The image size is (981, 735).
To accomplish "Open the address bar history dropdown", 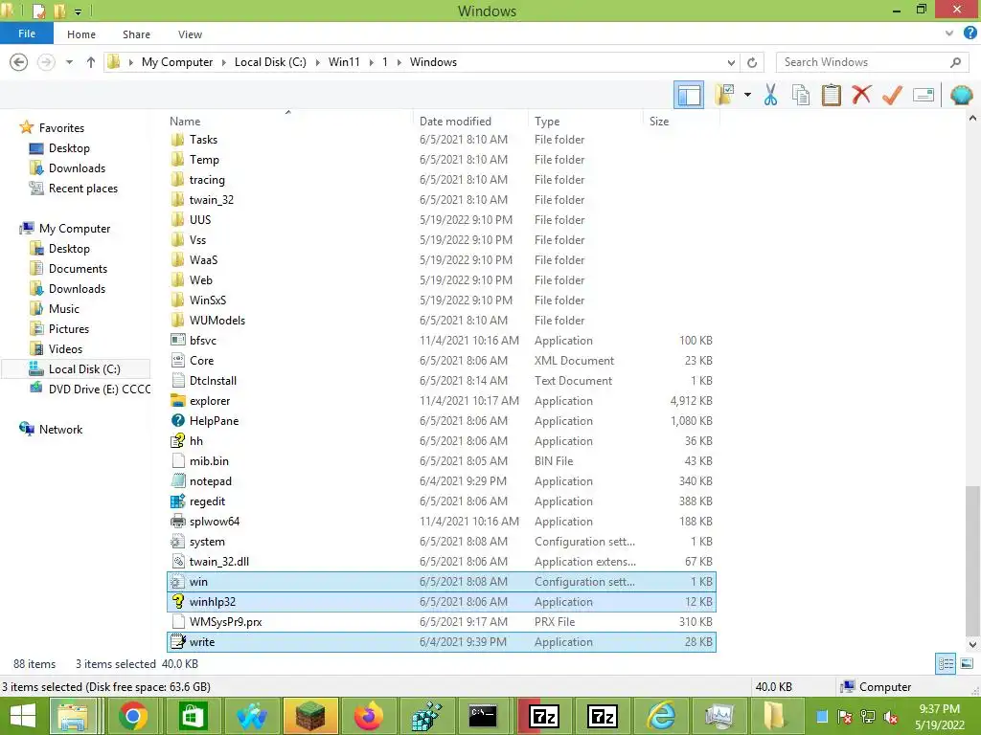I will coord(731,62).
